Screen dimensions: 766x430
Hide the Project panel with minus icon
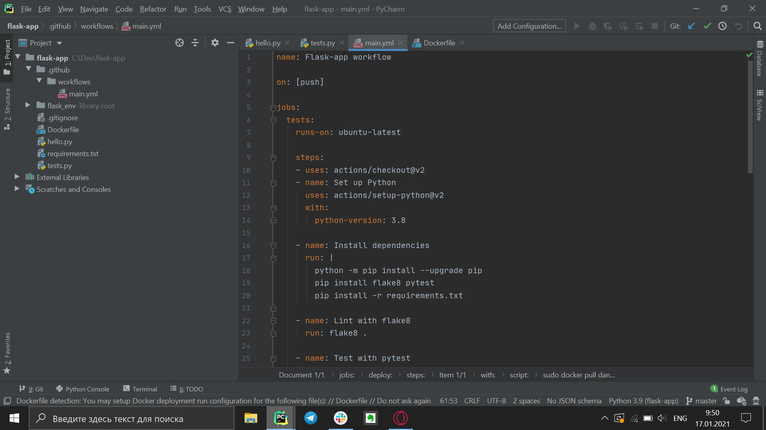(x=230, y=43)
